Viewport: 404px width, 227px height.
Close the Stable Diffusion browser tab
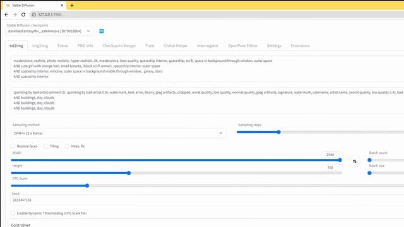pyautogui.click(x=62, y=5)
